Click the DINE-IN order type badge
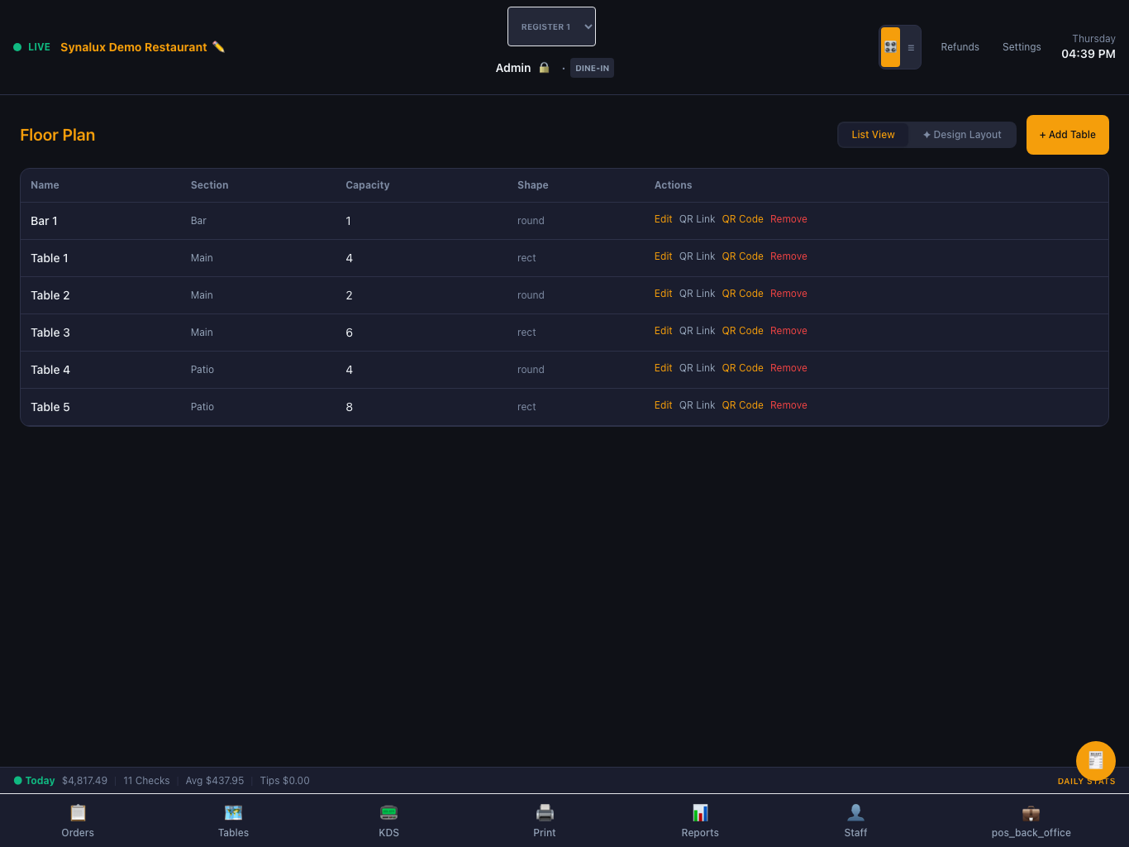The image size is (1129, 847). click(x=592, y=68)
